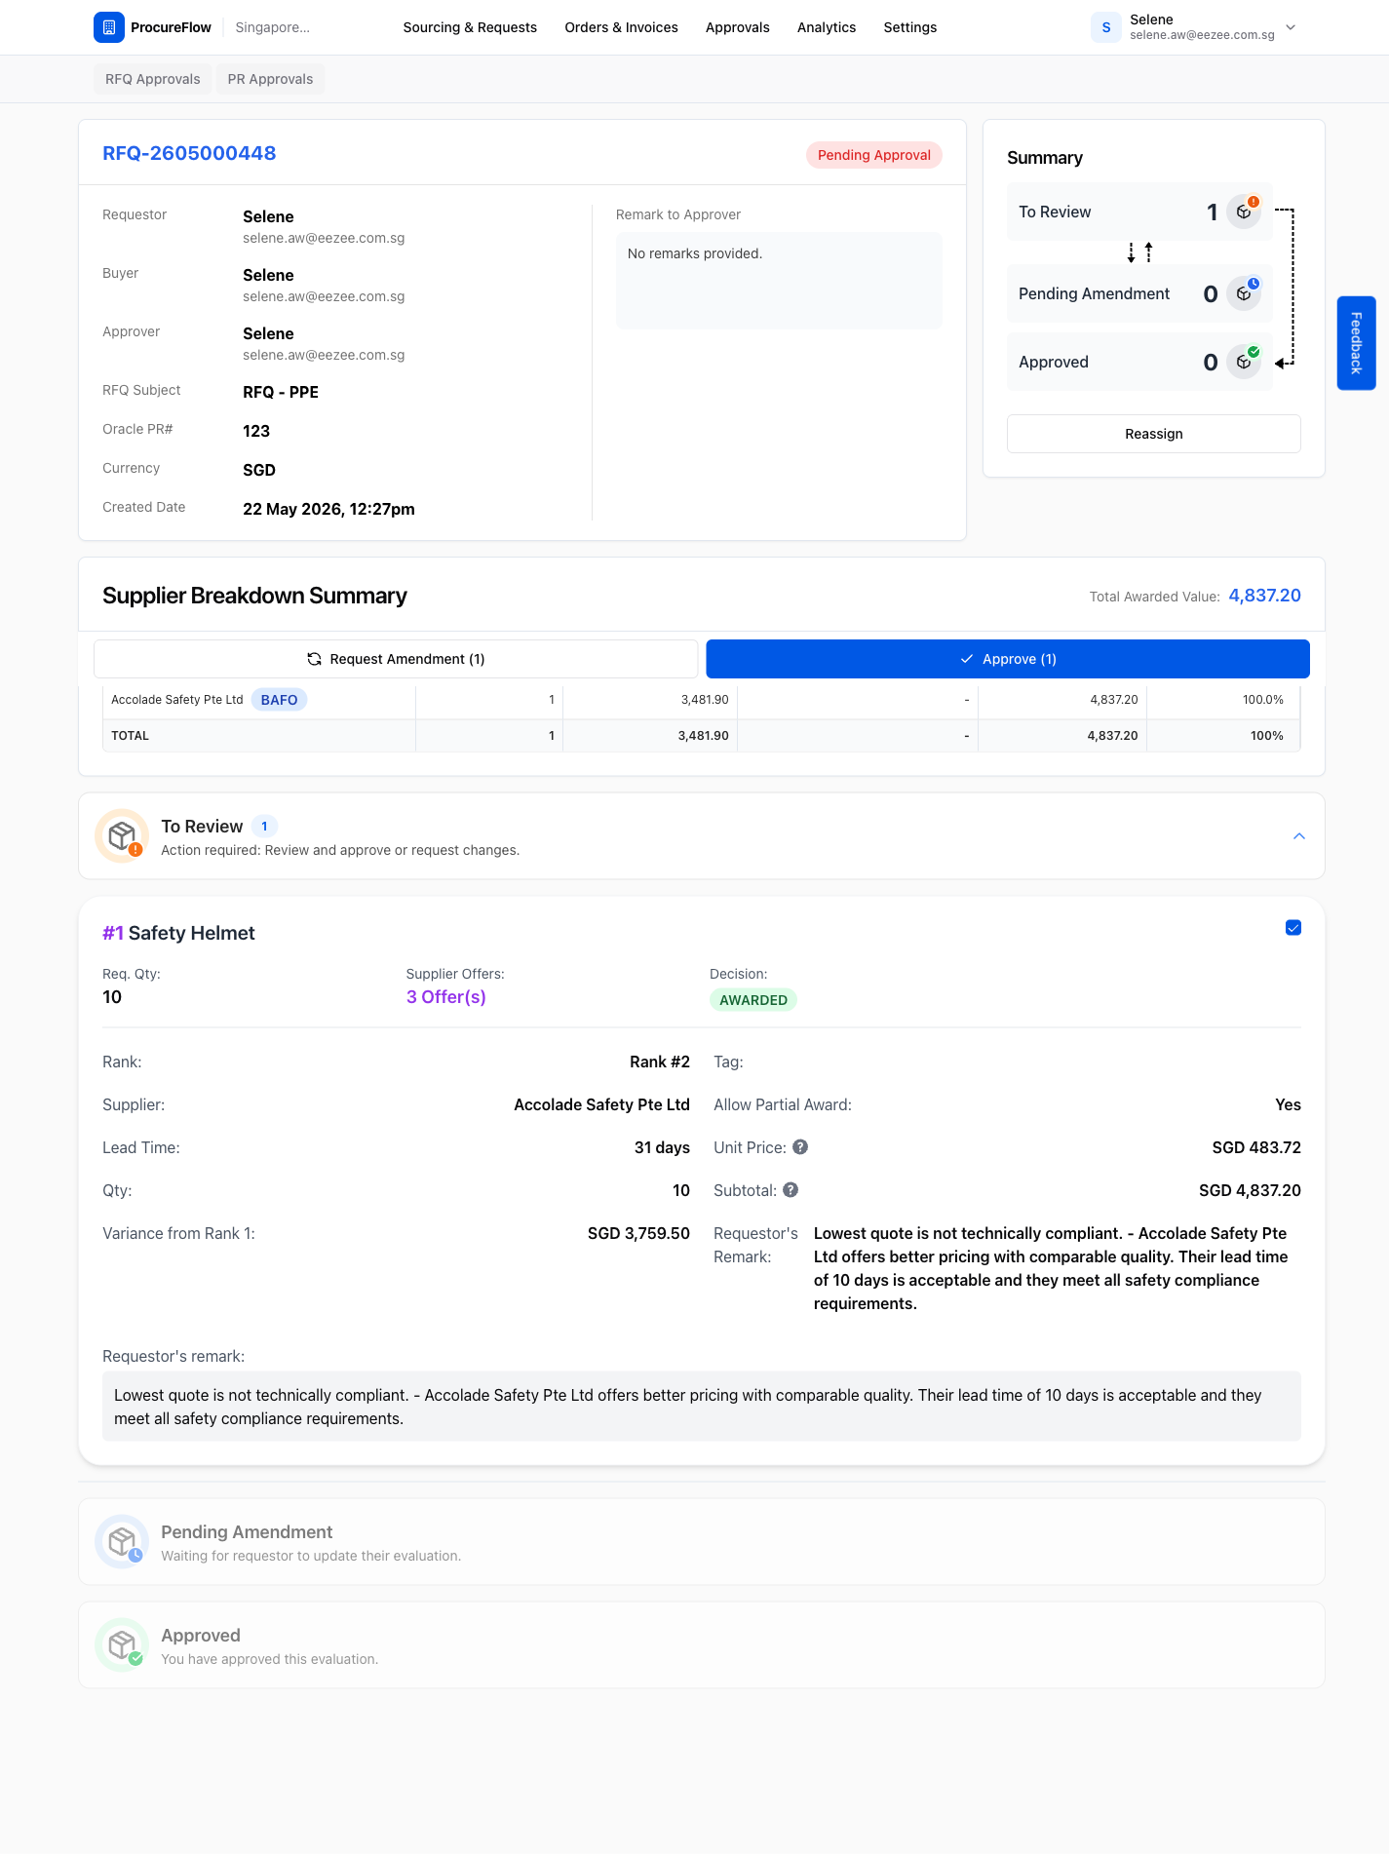This screenshot has width=1389, height=1854.
Task: Click the Approved section package icon
Action: pyautogui.click(x=122, y=1645)
